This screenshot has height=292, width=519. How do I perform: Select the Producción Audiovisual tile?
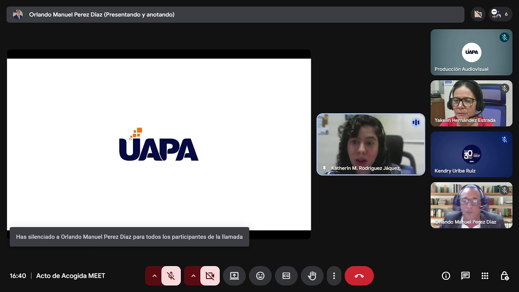point(472,52)
